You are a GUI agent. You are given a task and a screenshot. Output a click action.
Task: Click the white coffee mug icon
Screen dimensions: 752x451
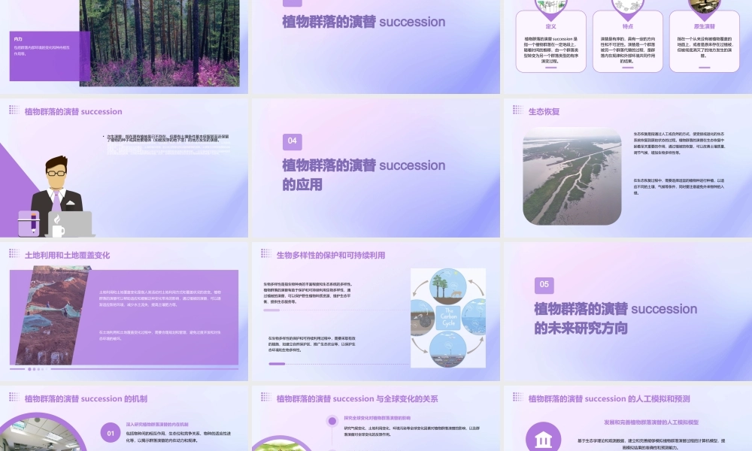coord(58,226)
